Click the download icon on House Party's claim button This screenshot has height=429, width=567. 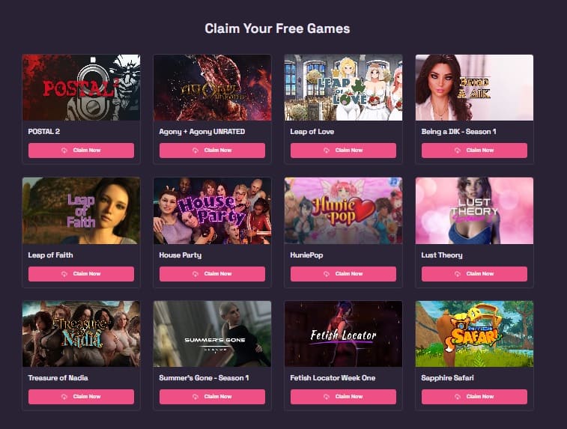pos(195,274)
